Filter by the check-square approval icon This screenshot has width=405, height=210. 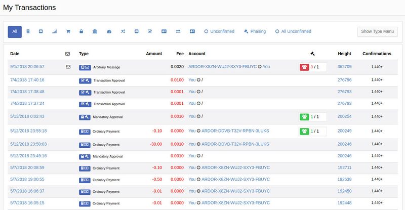(x=150, y=31)
